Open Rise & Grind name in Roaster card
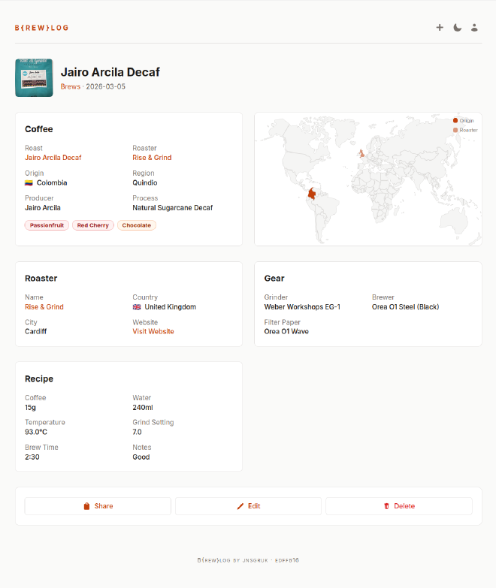This screenshot has width=496, height=588. pos(44,307)
